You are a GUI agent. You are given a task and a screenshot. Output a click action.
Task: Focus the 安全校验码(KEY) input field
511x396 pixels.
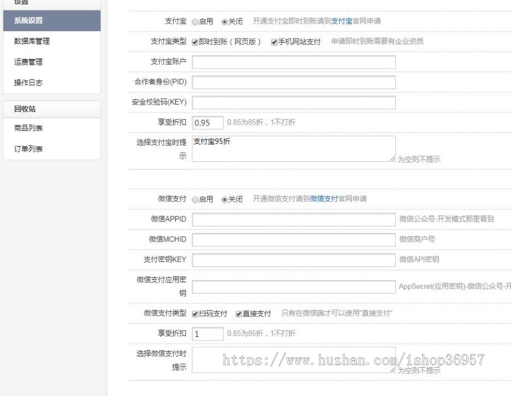click(294, 102)
